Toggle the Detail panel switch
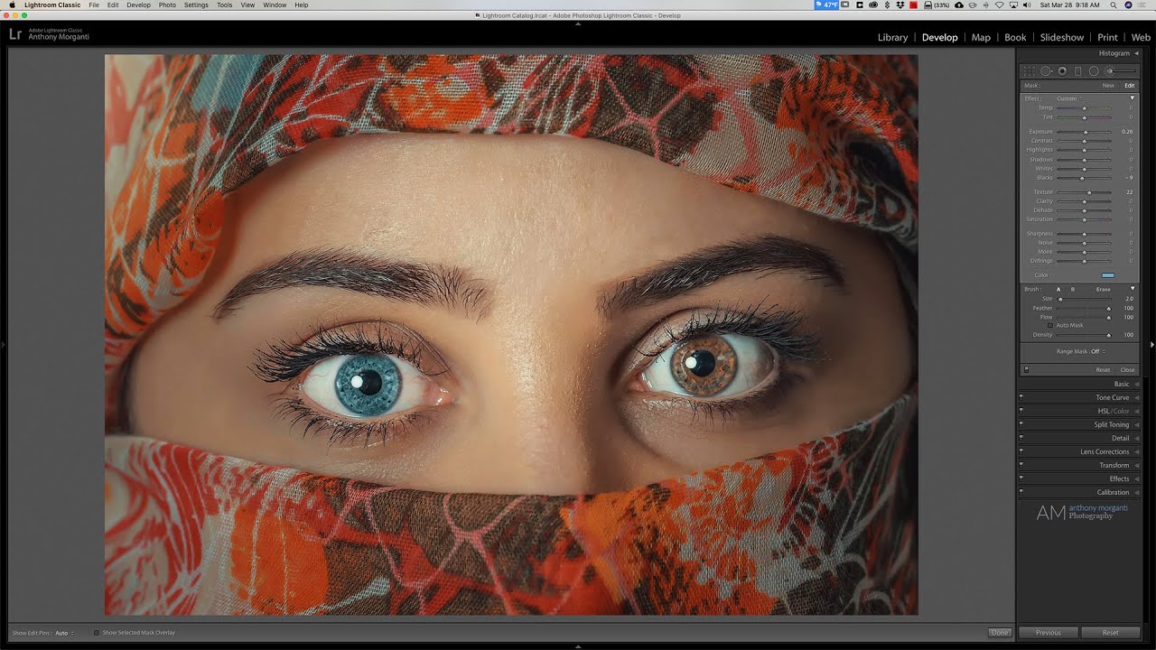This screenshot has height=650, width=1156. [1021, 438]
